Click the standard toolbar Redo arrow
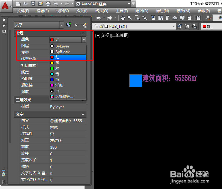 [110, 18]
